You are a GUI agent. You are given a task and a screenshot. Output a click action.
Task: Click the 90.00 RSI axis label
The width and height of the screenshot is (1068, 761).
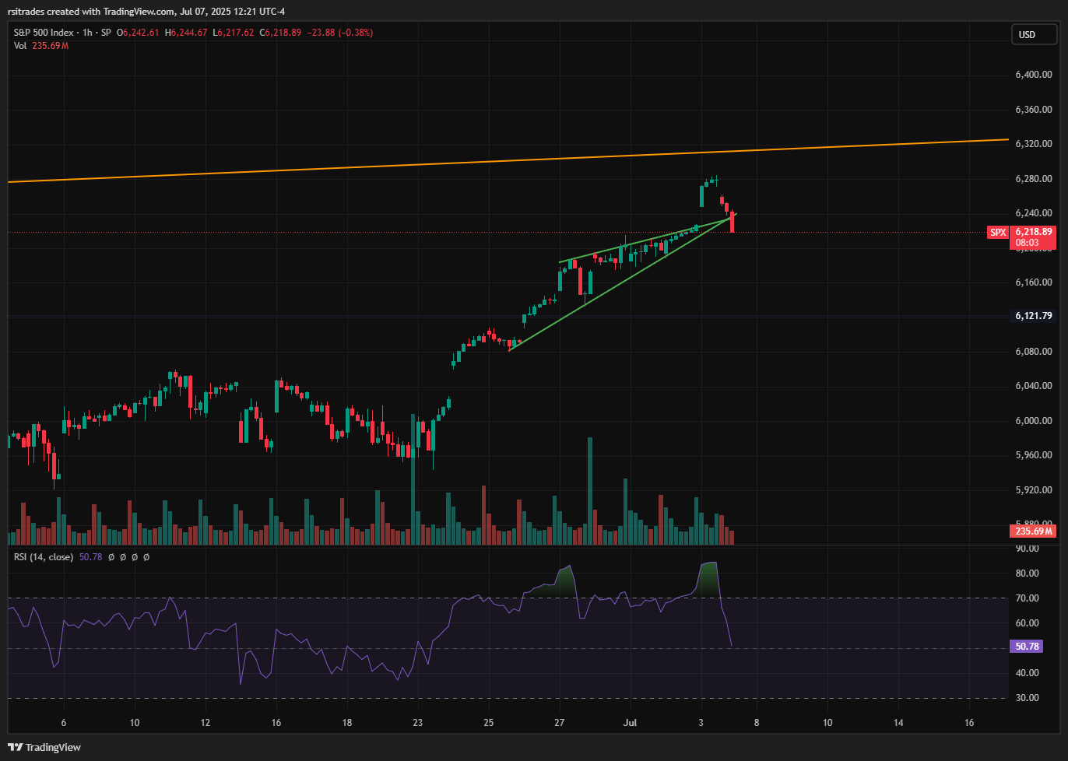[1028, 549]
